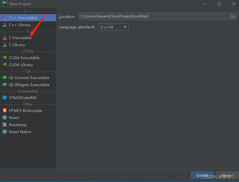This screenshot has height=182, width=239.
Task: Pick the C Library project type
Action: pos(28,45)
